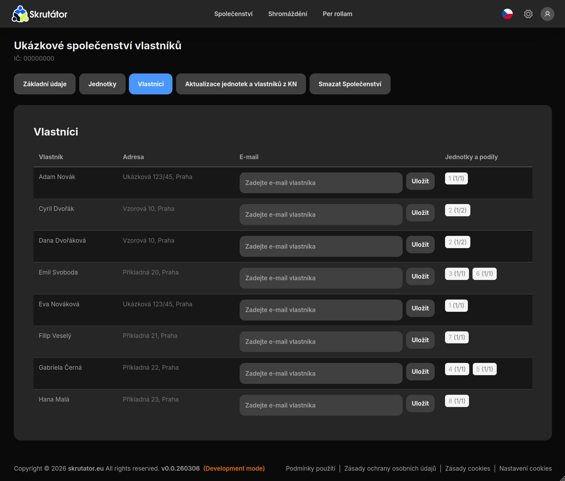Screen dimensions: 565x481
Task: Save Gabriela Černá's e-mail with Uložit
Action: point(420,372)
